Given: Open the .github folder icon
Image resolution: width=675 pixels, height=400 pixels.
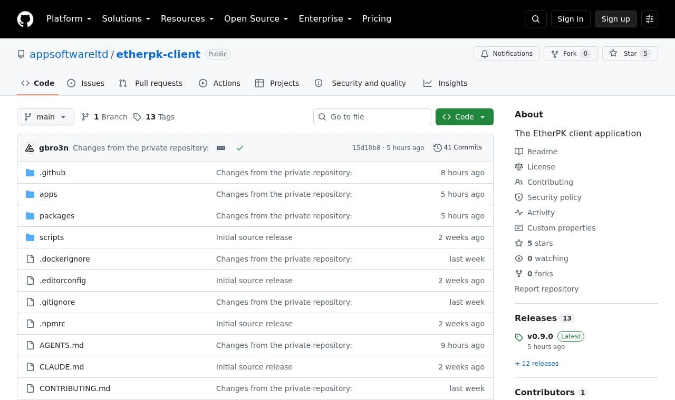Looking at the screenshot, I should pos(30,173).
